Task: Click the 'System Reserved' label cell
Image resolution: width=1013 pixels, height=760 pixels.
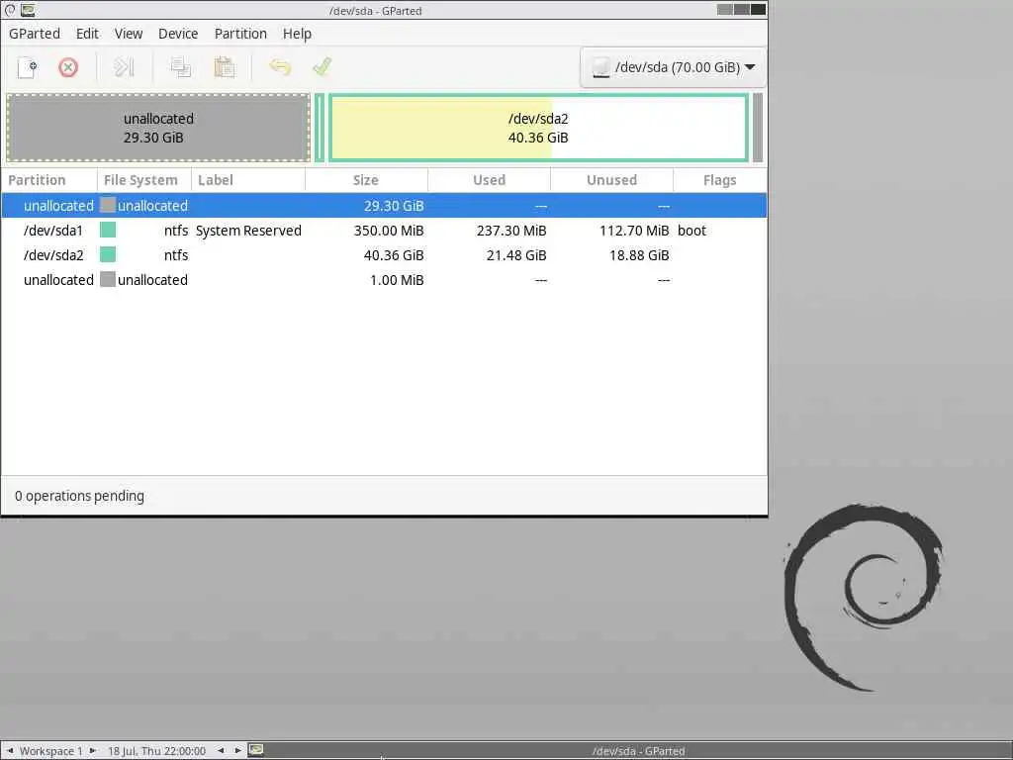Action: click(248, 231)
